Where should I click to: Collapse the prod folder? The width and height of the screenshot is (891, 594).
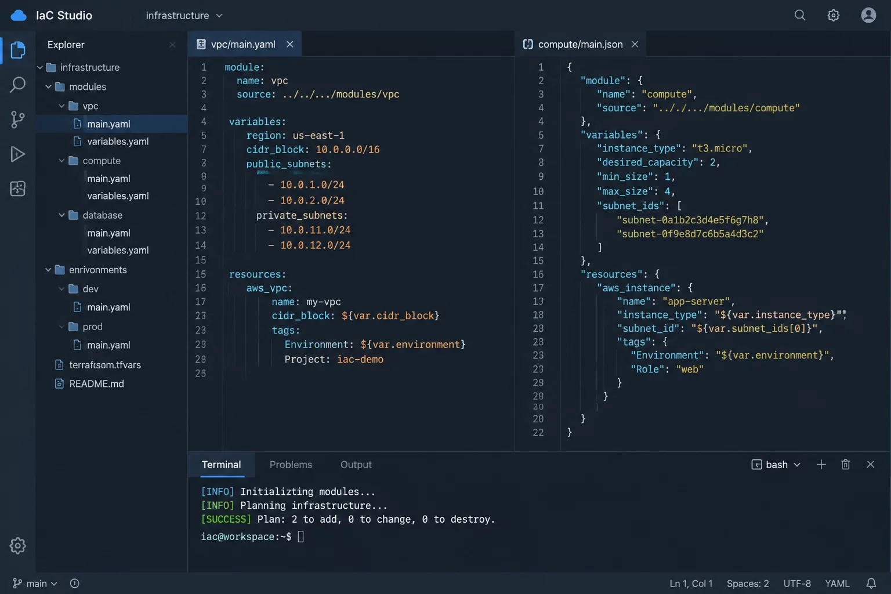coord(62,327)
